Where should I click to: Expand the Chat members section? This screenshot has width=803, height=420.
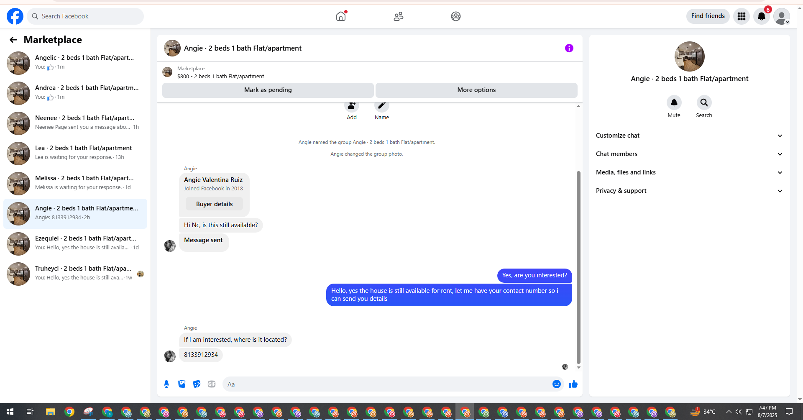point(690,154)
